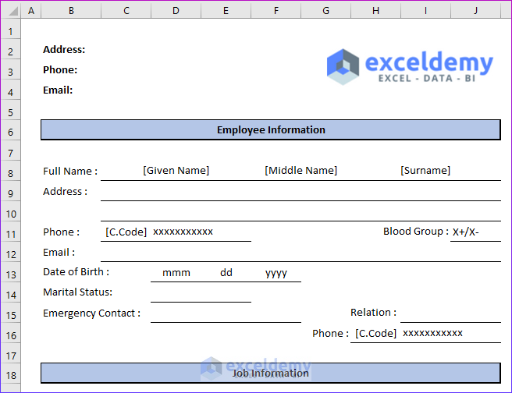The height and width of the screenshot is (393, 512).
Task: Click the "mmm" month cell
Action: click(176, 273)
